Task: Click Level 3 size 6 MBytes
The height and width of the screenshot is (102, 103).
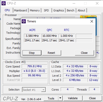Action: [75, 80]
